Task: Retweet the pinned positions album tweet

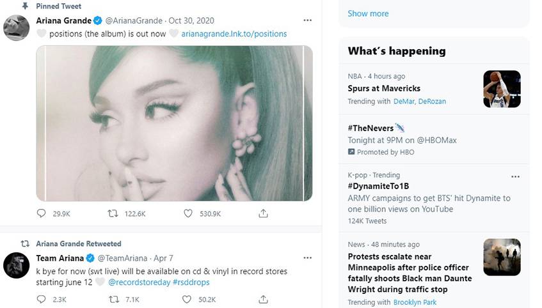Action: pyautogui.click(x=113, y=213)
